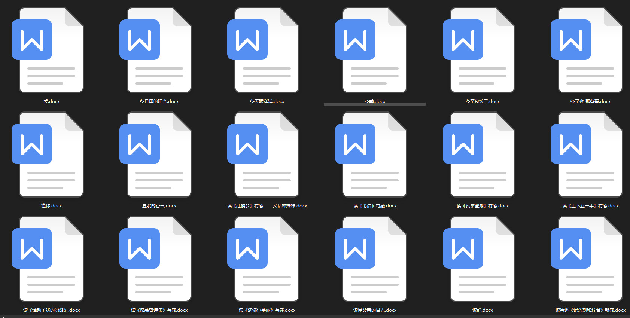Click the 冬天暖洋洋.docx file icon
Viewport: 630px width, 318px height.
tap(263, 50)
